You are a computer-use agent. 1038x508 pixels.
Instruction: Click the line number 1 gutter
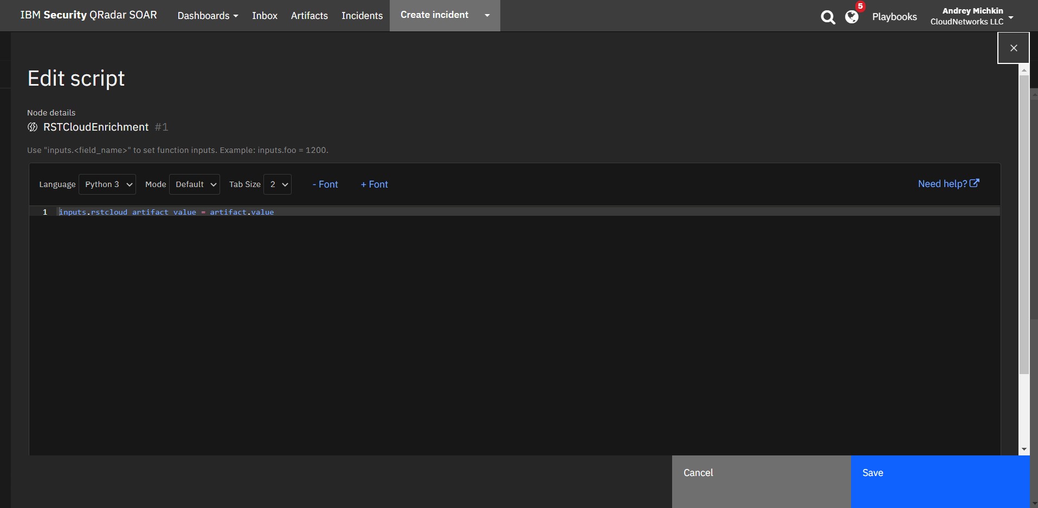(45, 212)
